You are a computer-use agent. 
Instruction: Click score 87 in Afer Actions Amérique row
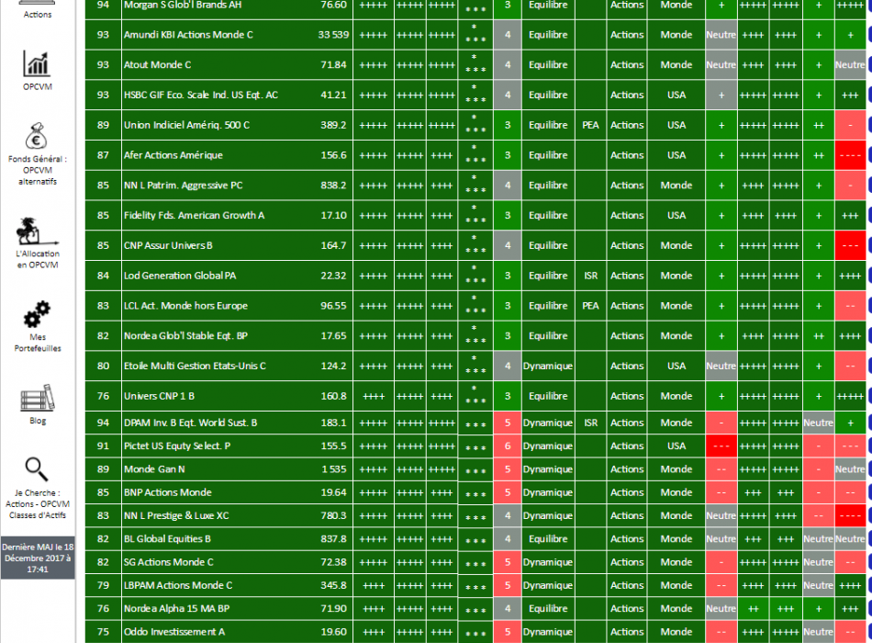[x=103, y=154]
